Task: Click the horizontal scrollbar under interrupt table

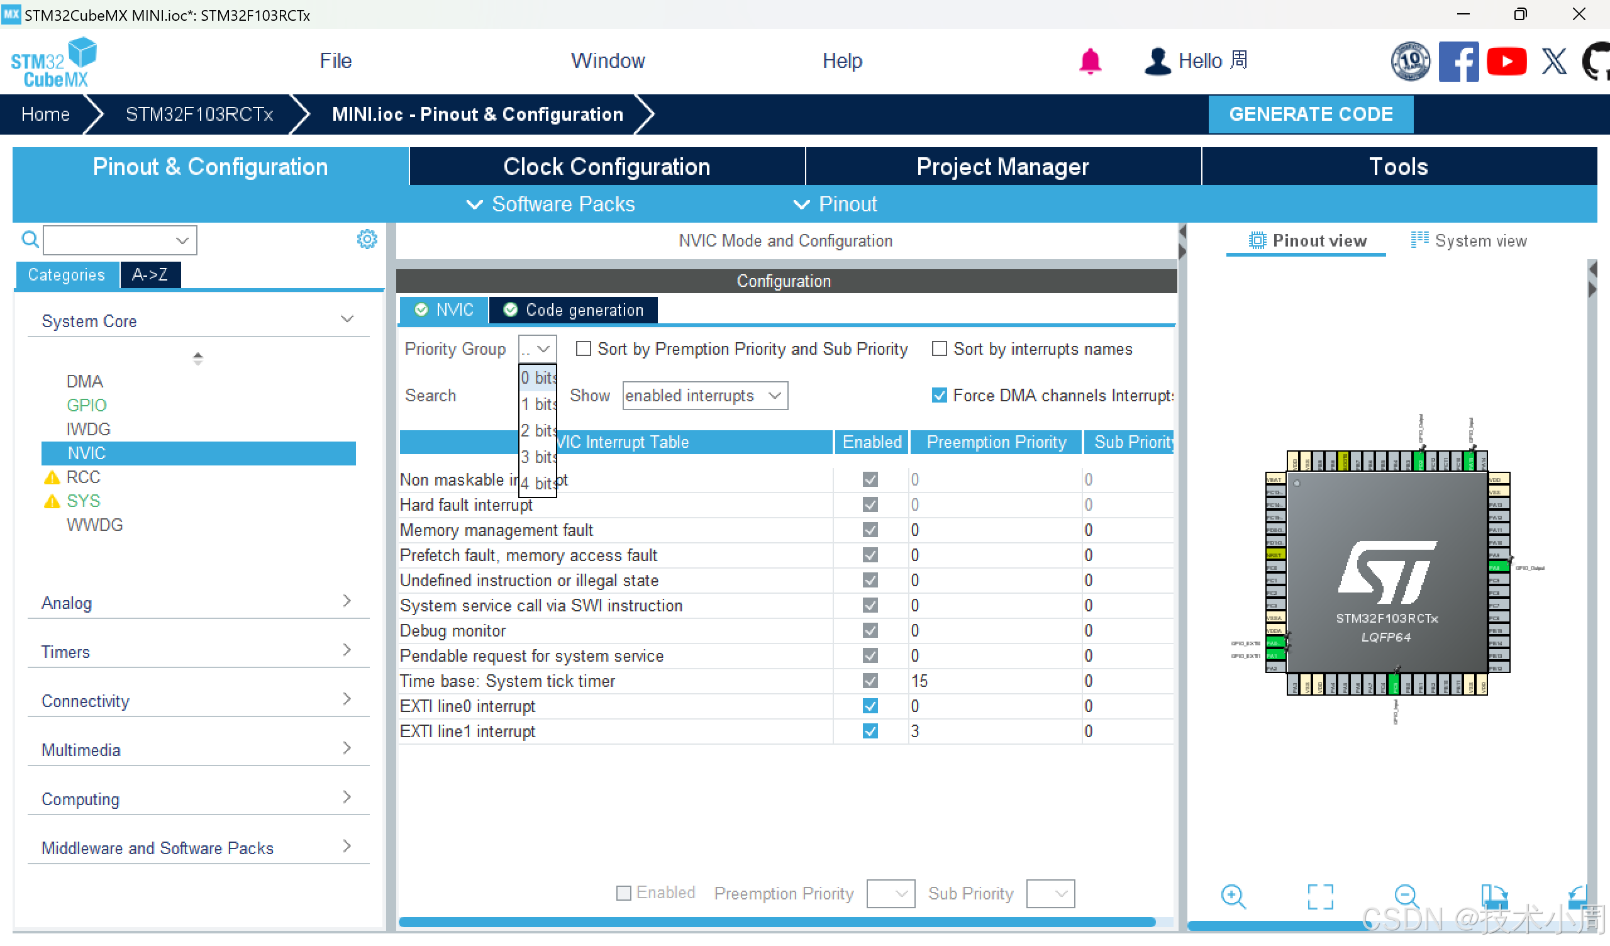Action: tap(776, 921)
